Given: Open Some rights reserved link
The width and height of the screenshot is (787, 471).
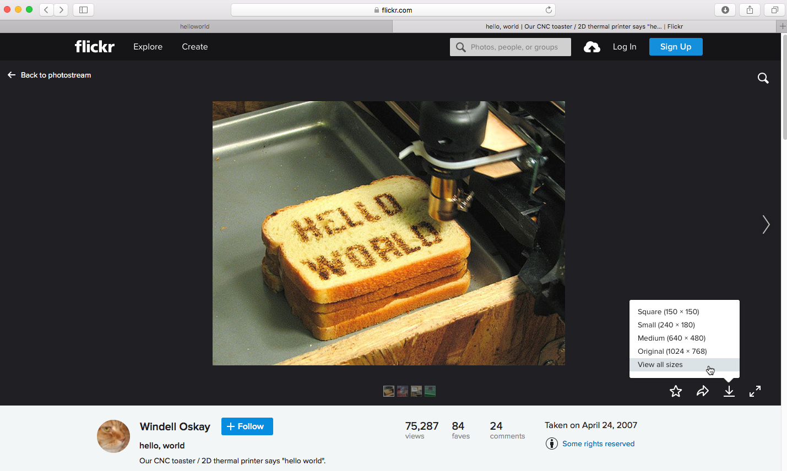Looking at the screenshot, I should [x=598, y=443].
